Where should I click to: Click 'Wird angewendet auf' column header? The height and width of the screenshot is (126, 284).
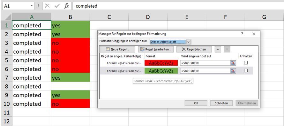tap(196, 56)
